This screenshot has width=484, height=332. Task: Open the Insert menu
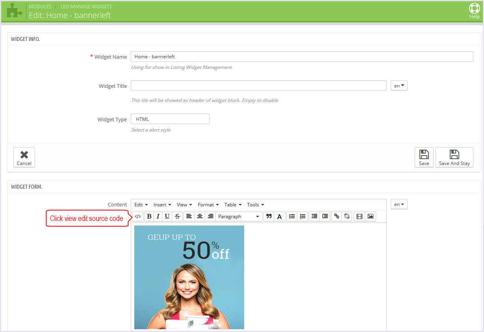click(x=162, y=204)
